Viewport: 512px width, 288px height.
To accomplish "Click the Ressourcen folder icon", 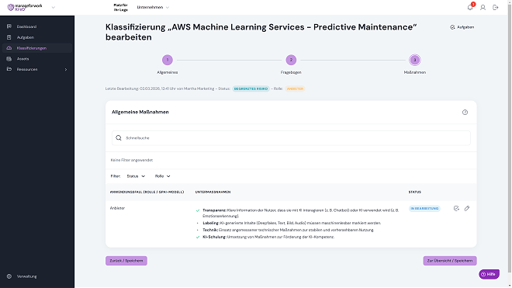I will coord(9,69).
